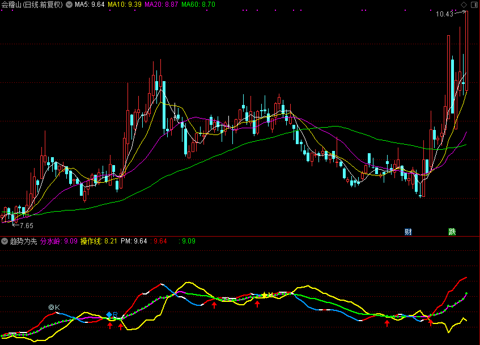
Task: Click the PM: 9.64 value
Action: 134,241
